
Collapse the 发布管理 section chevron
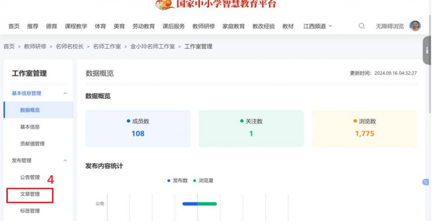(65, 160)
